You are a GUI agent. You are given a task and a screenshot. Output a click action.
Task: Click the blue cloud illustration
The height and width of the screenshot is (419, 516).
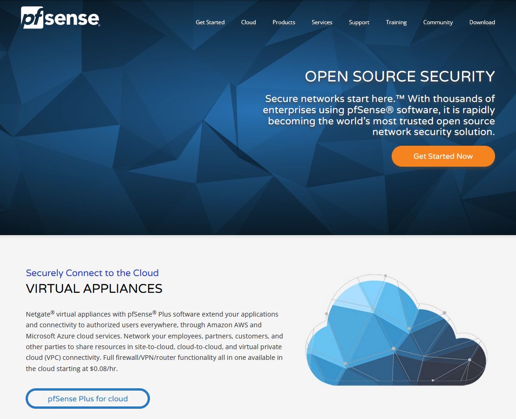tap(396, 330)
